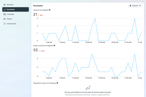Click the download icon in Exportar button

(x=130, y=6)
